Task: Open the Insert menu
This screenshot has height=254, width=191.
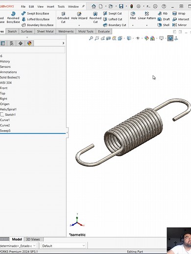Action: coord(50,6)
